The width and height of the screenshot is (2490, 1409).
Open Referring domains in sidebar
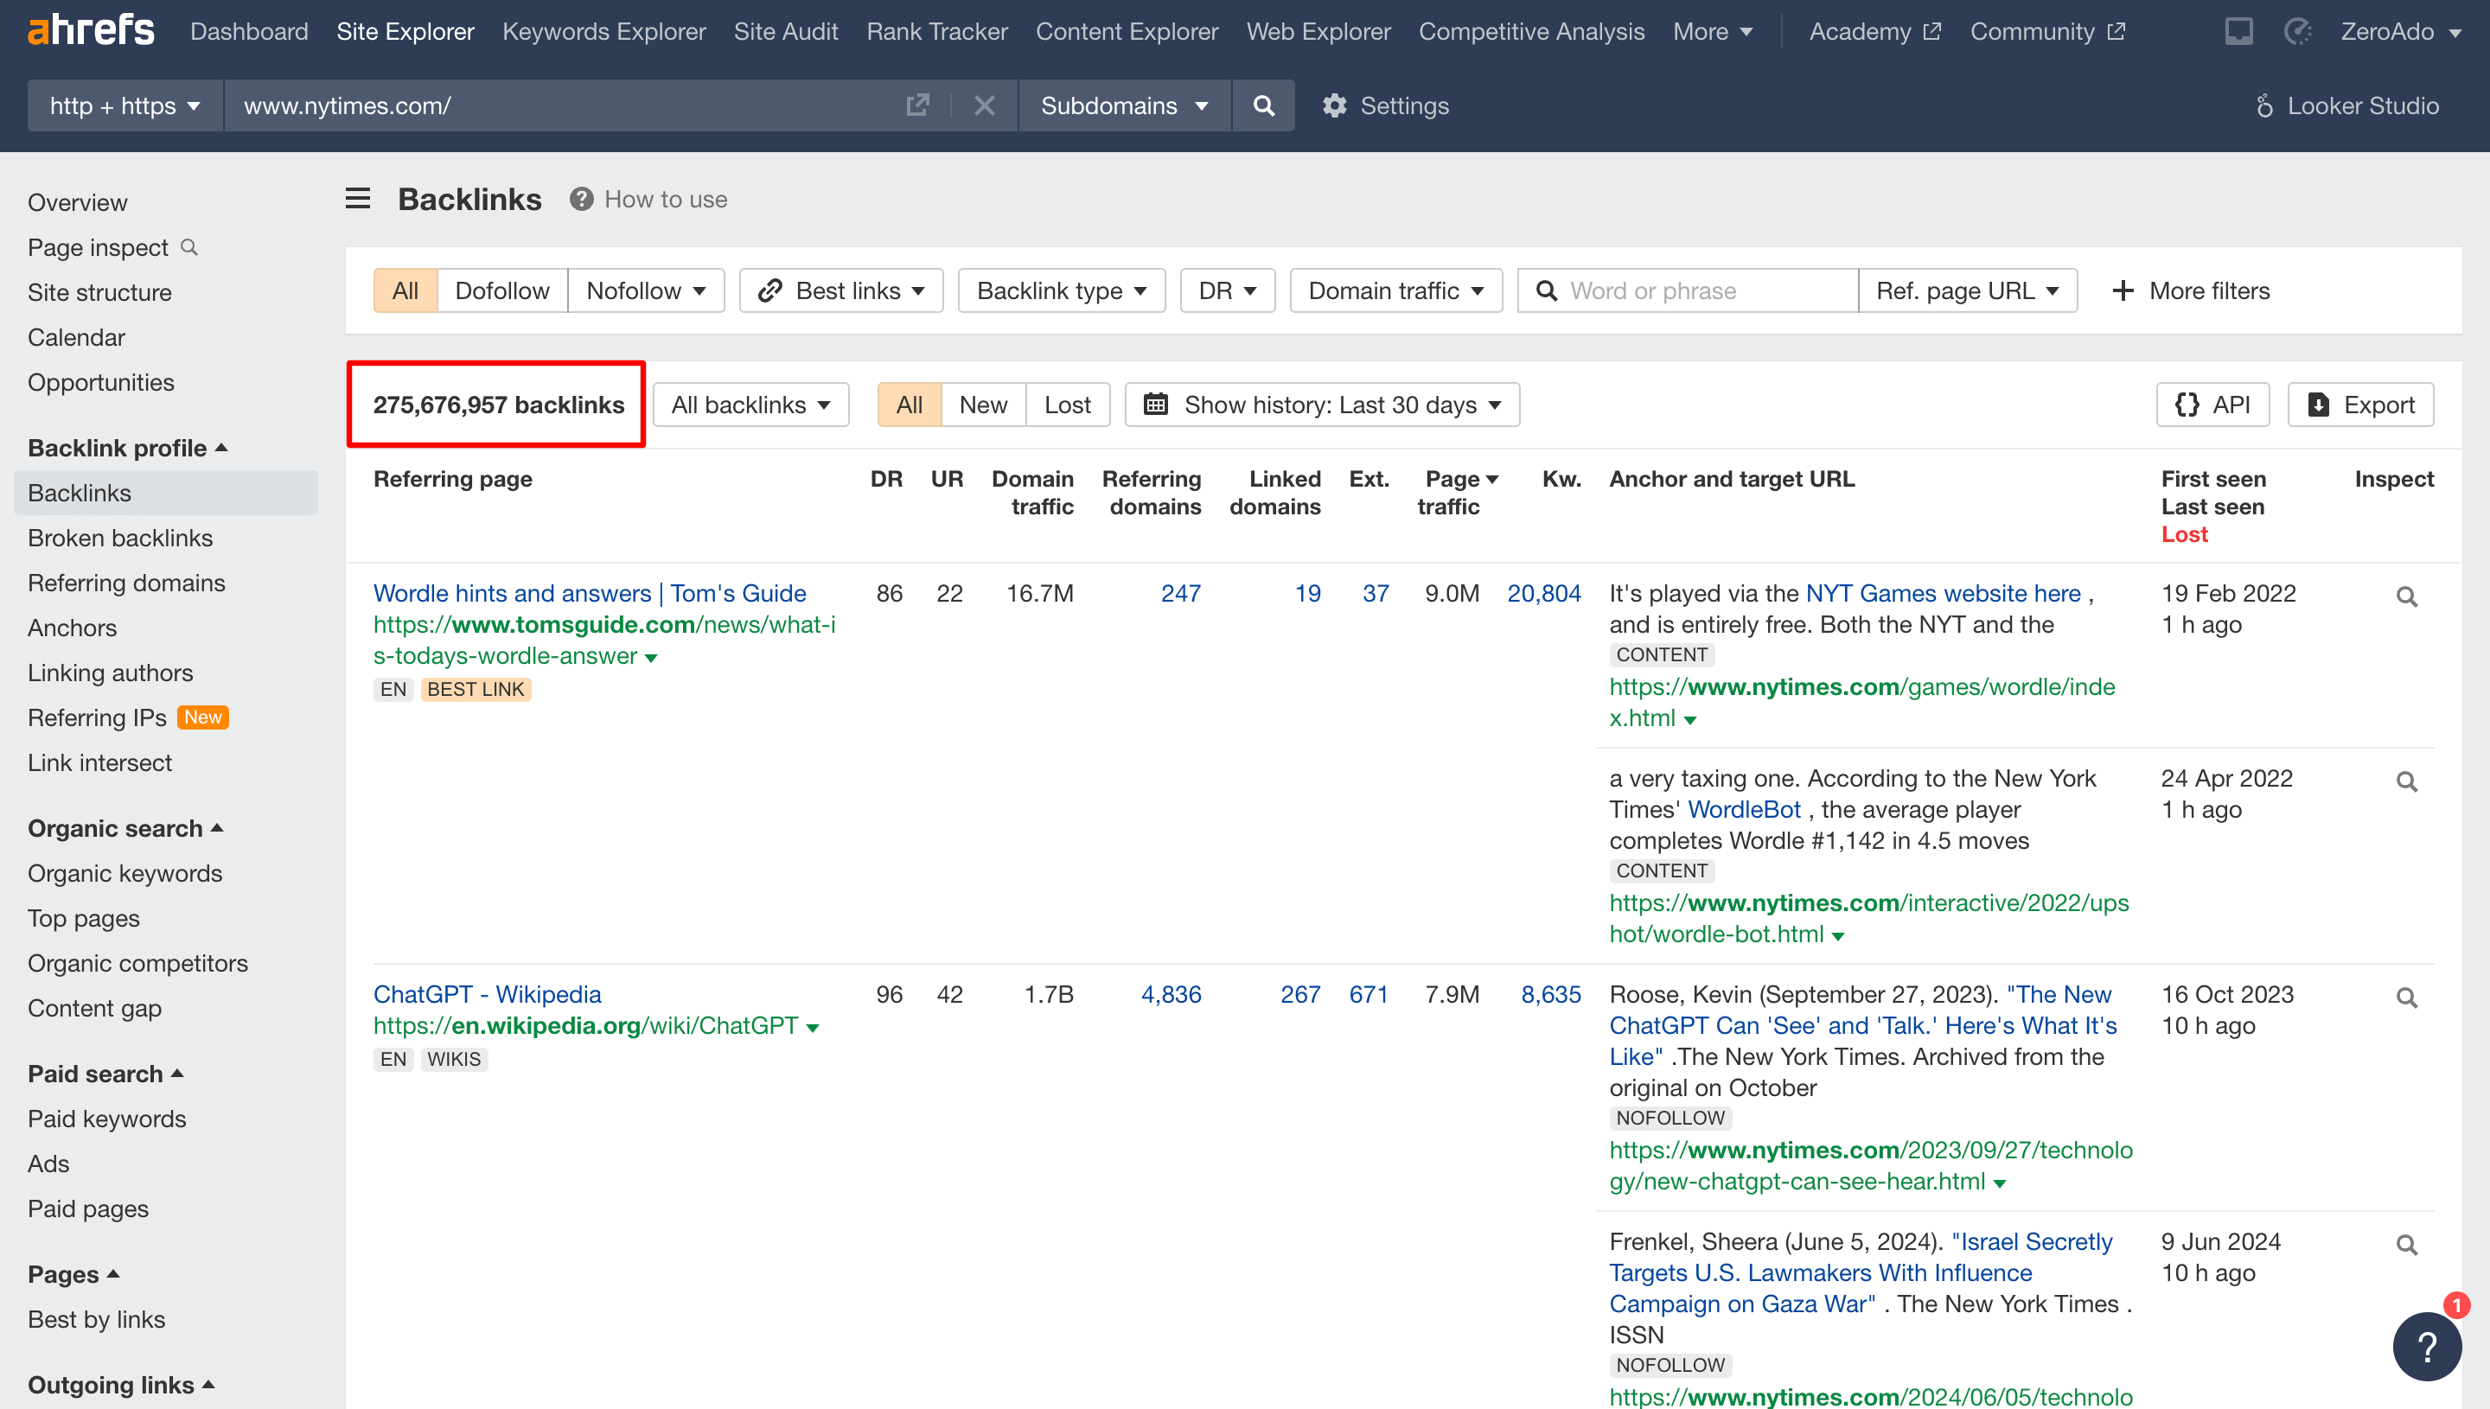[x=127, y=583]
